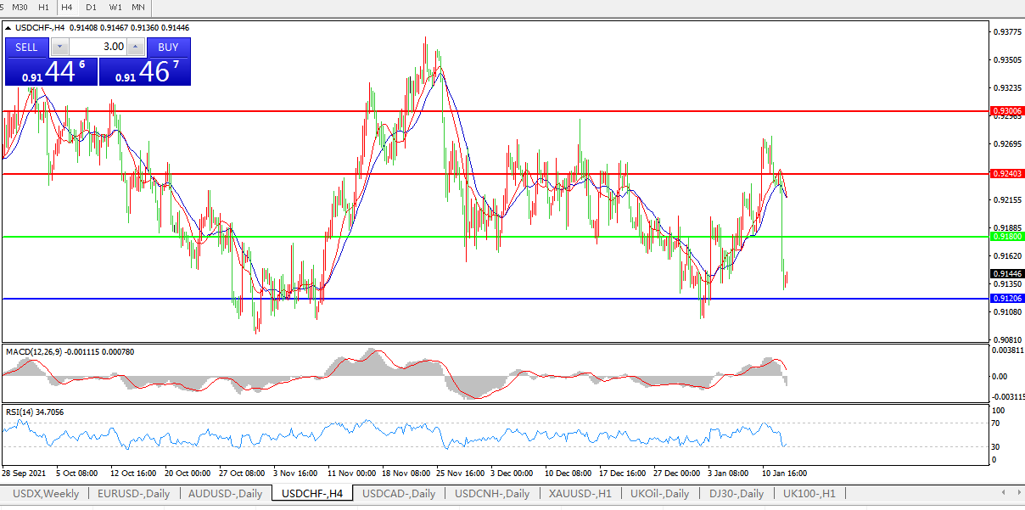
Task: Click the BUY button at 0.91467
Action: [x=168, y=48]
